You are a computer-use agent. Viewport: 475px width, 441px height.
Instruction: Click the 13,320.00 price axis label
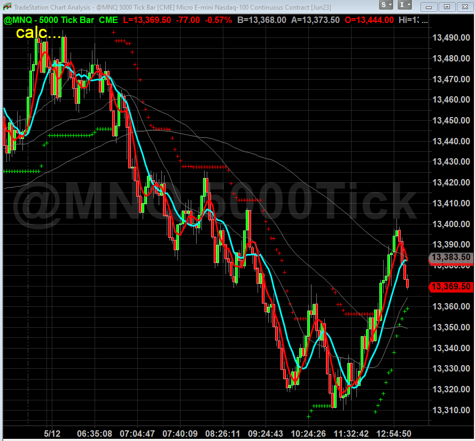[451, 389]
